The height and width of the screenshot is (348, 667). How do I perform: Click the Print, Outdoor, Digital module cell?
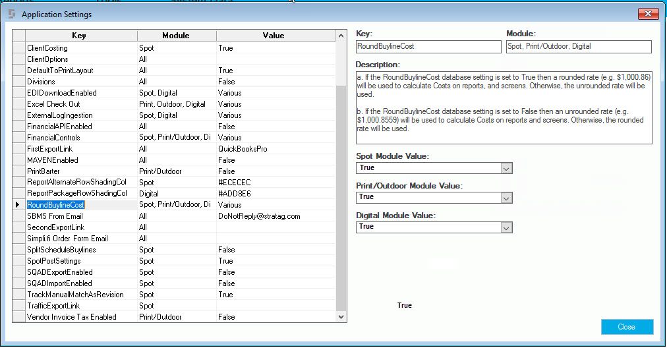pos(177,104)
